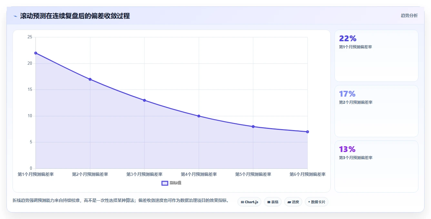Image resolution: width=431 pixels, height=219 pixels.
Task: Open the 22% first-month deviation card
Action: 376,56
